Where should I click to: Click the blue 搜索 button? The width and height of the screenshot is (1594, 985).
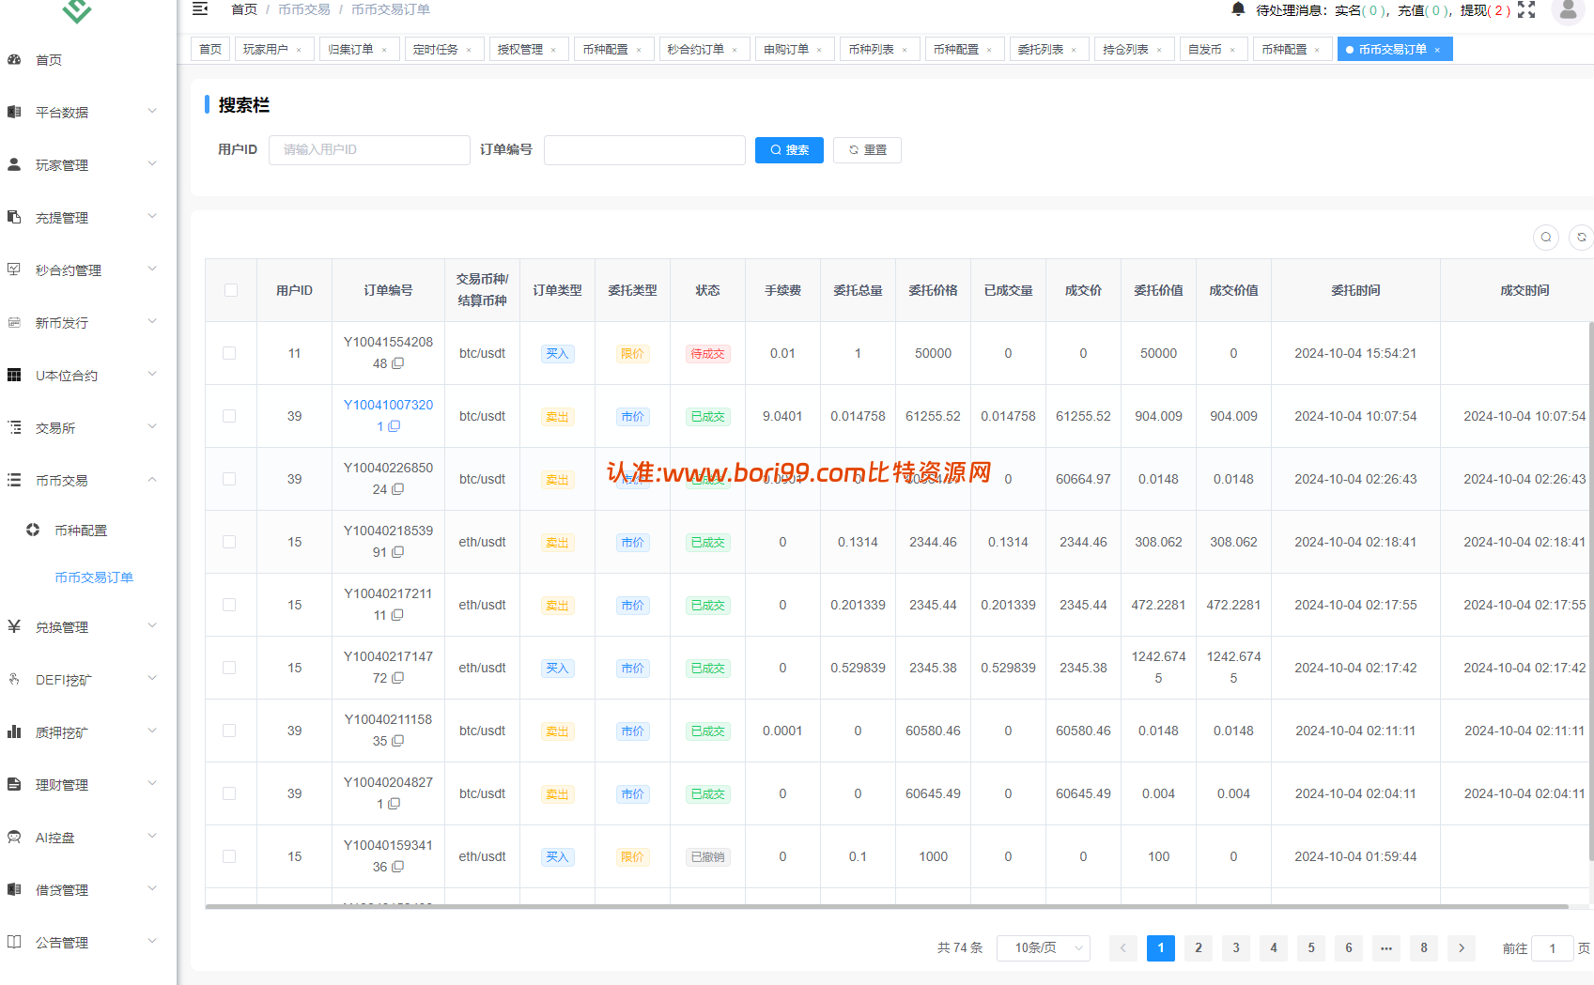789,150
